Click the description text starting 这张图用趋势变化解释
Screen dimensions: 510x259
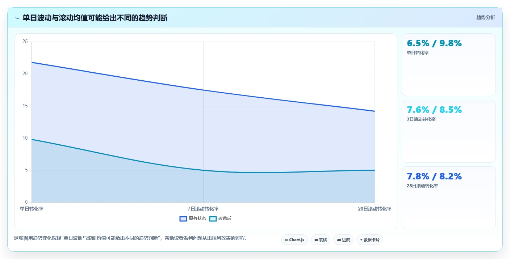click(130, 238)
